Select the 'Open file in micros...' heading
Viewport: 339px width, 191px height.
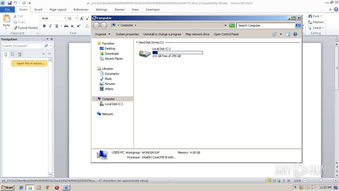click(29, 63)
